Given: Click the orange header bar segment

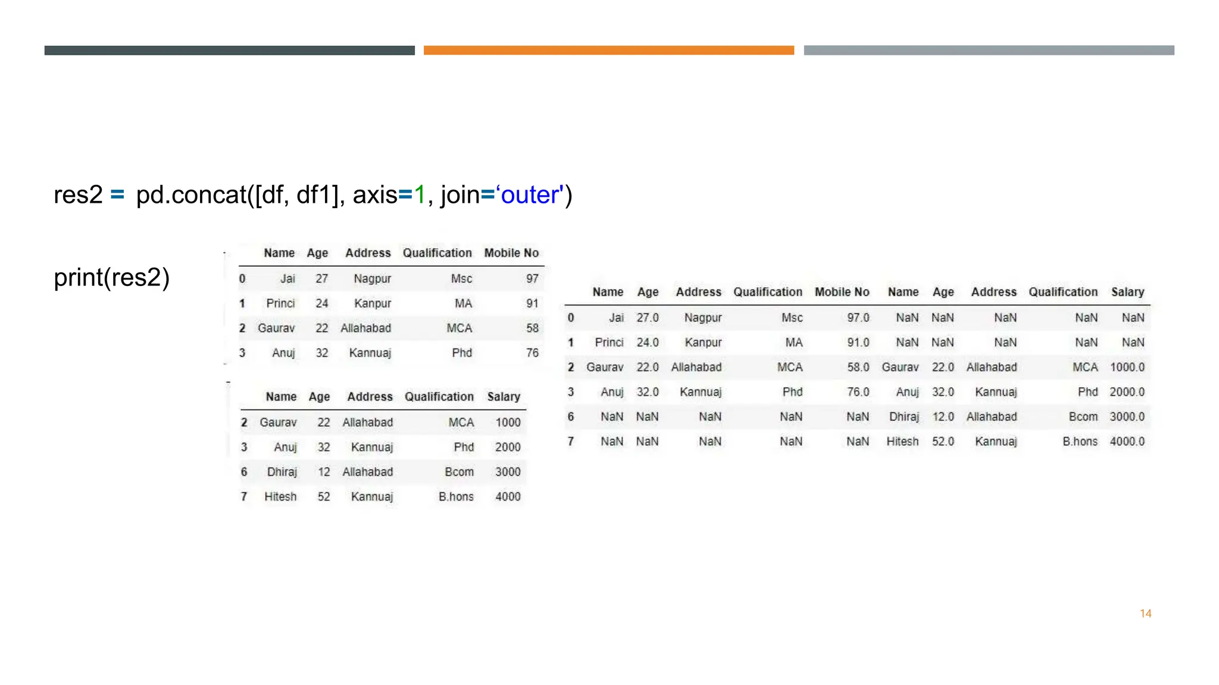Looking at the screenshot, I should click(608, 51).
